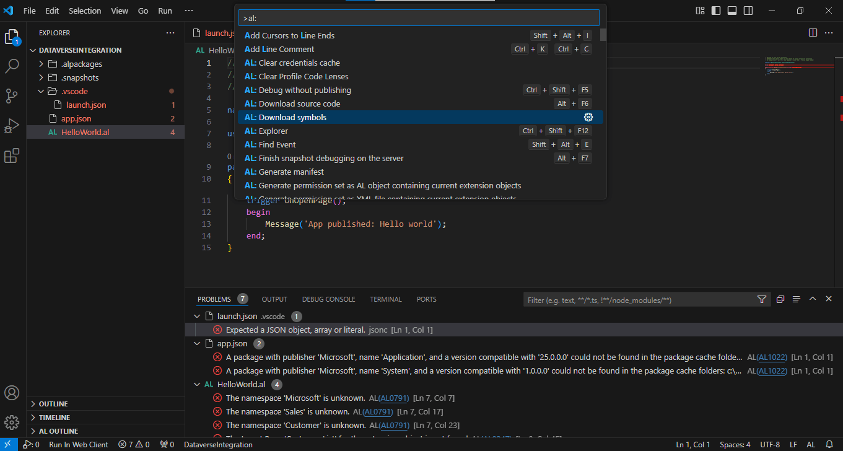This screenshot has width=843, height=451.
Task: Click the command palette list scrollbar
Action: pyautogui.click(x=603, y=35)
